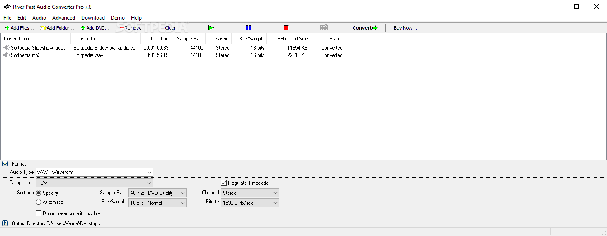Click the 00:01:56.19 duration cell
The image size is (607, 236).
[x=156, y=55]
